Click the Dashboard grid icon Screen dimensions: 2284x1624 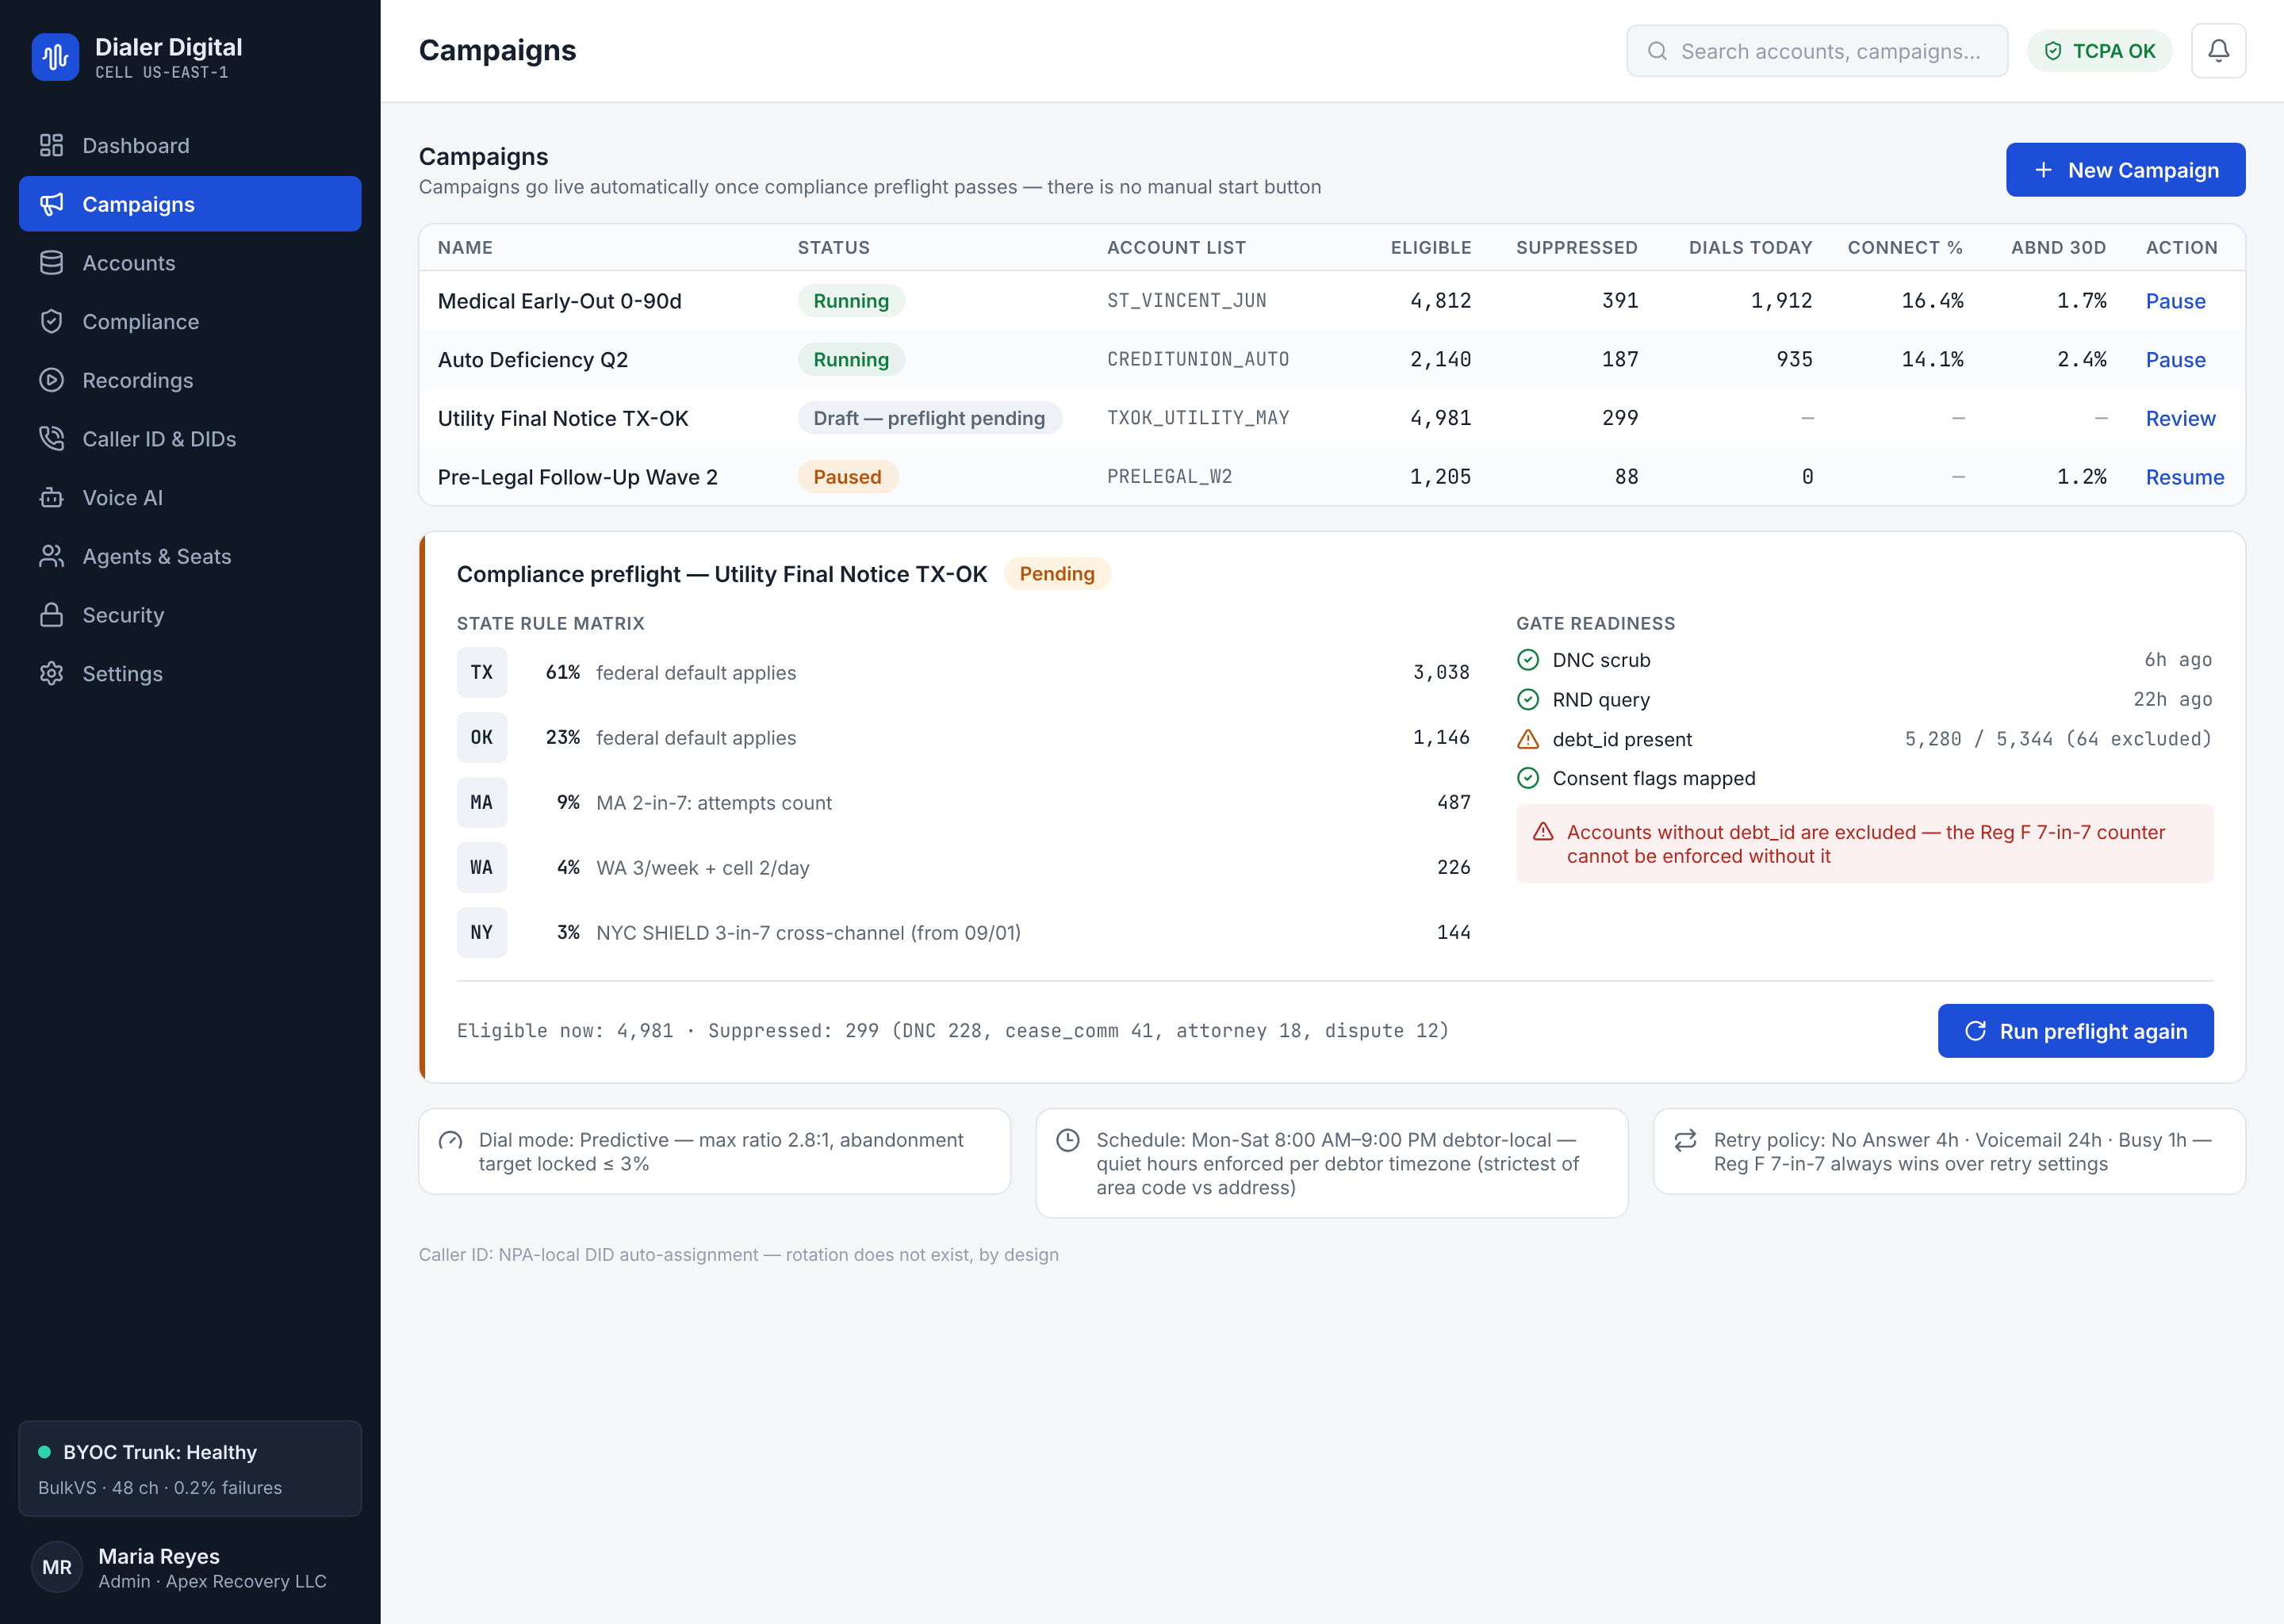51,146
